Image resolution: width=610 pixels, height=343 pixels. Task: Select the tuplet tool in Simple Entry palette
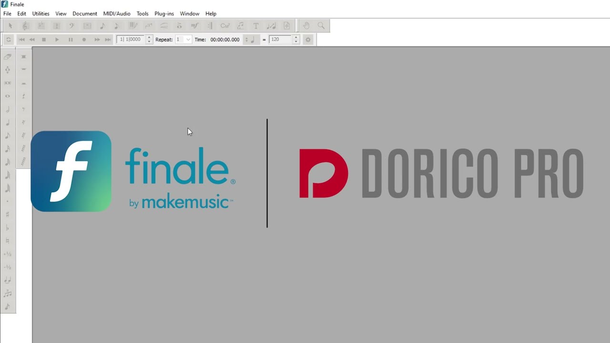(7, 293)
